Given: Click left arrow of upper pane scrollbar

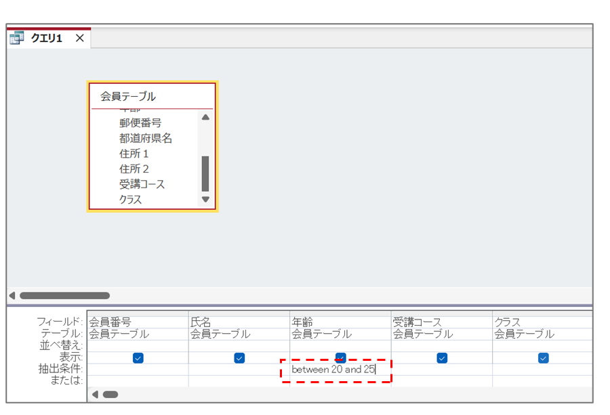Looking at the screenshot, I should (12, 296).
